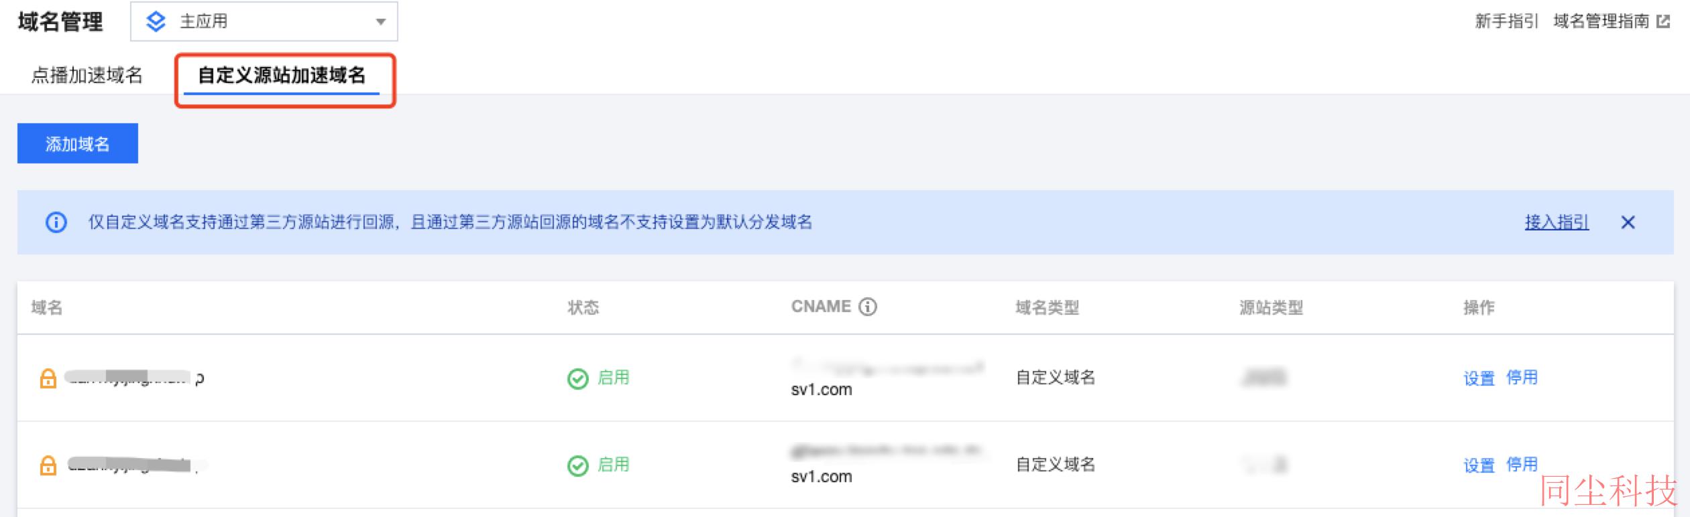The height and width of the screenshot is (517, 1690).
Task: Click the blue info icon in notice banner
Action: tap(56, 222)
